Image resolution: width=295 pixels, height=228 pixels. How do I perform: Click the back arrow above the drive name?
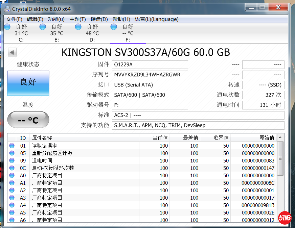[12, 52]
